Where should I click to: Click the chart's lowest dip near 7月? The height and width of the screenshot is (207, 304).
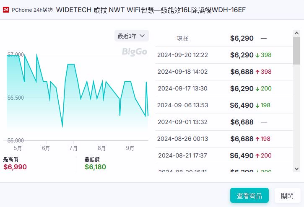click(x=62, y=126)
